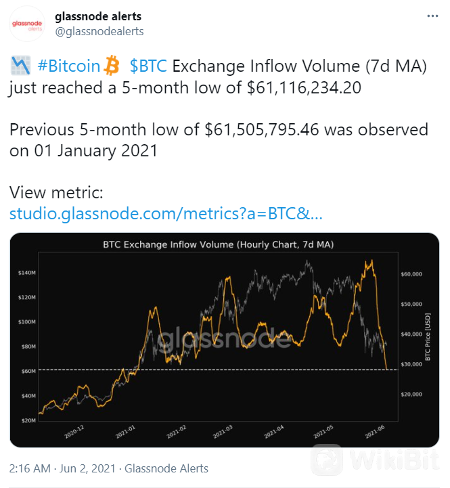Open the #Bitcoin hashtag

tap(69, 66)
